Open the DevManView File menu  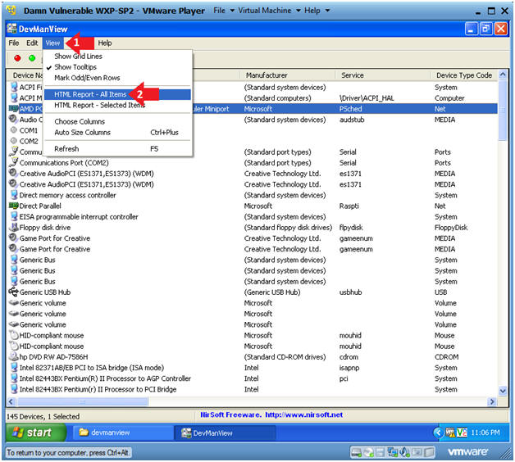pos(14,43)
